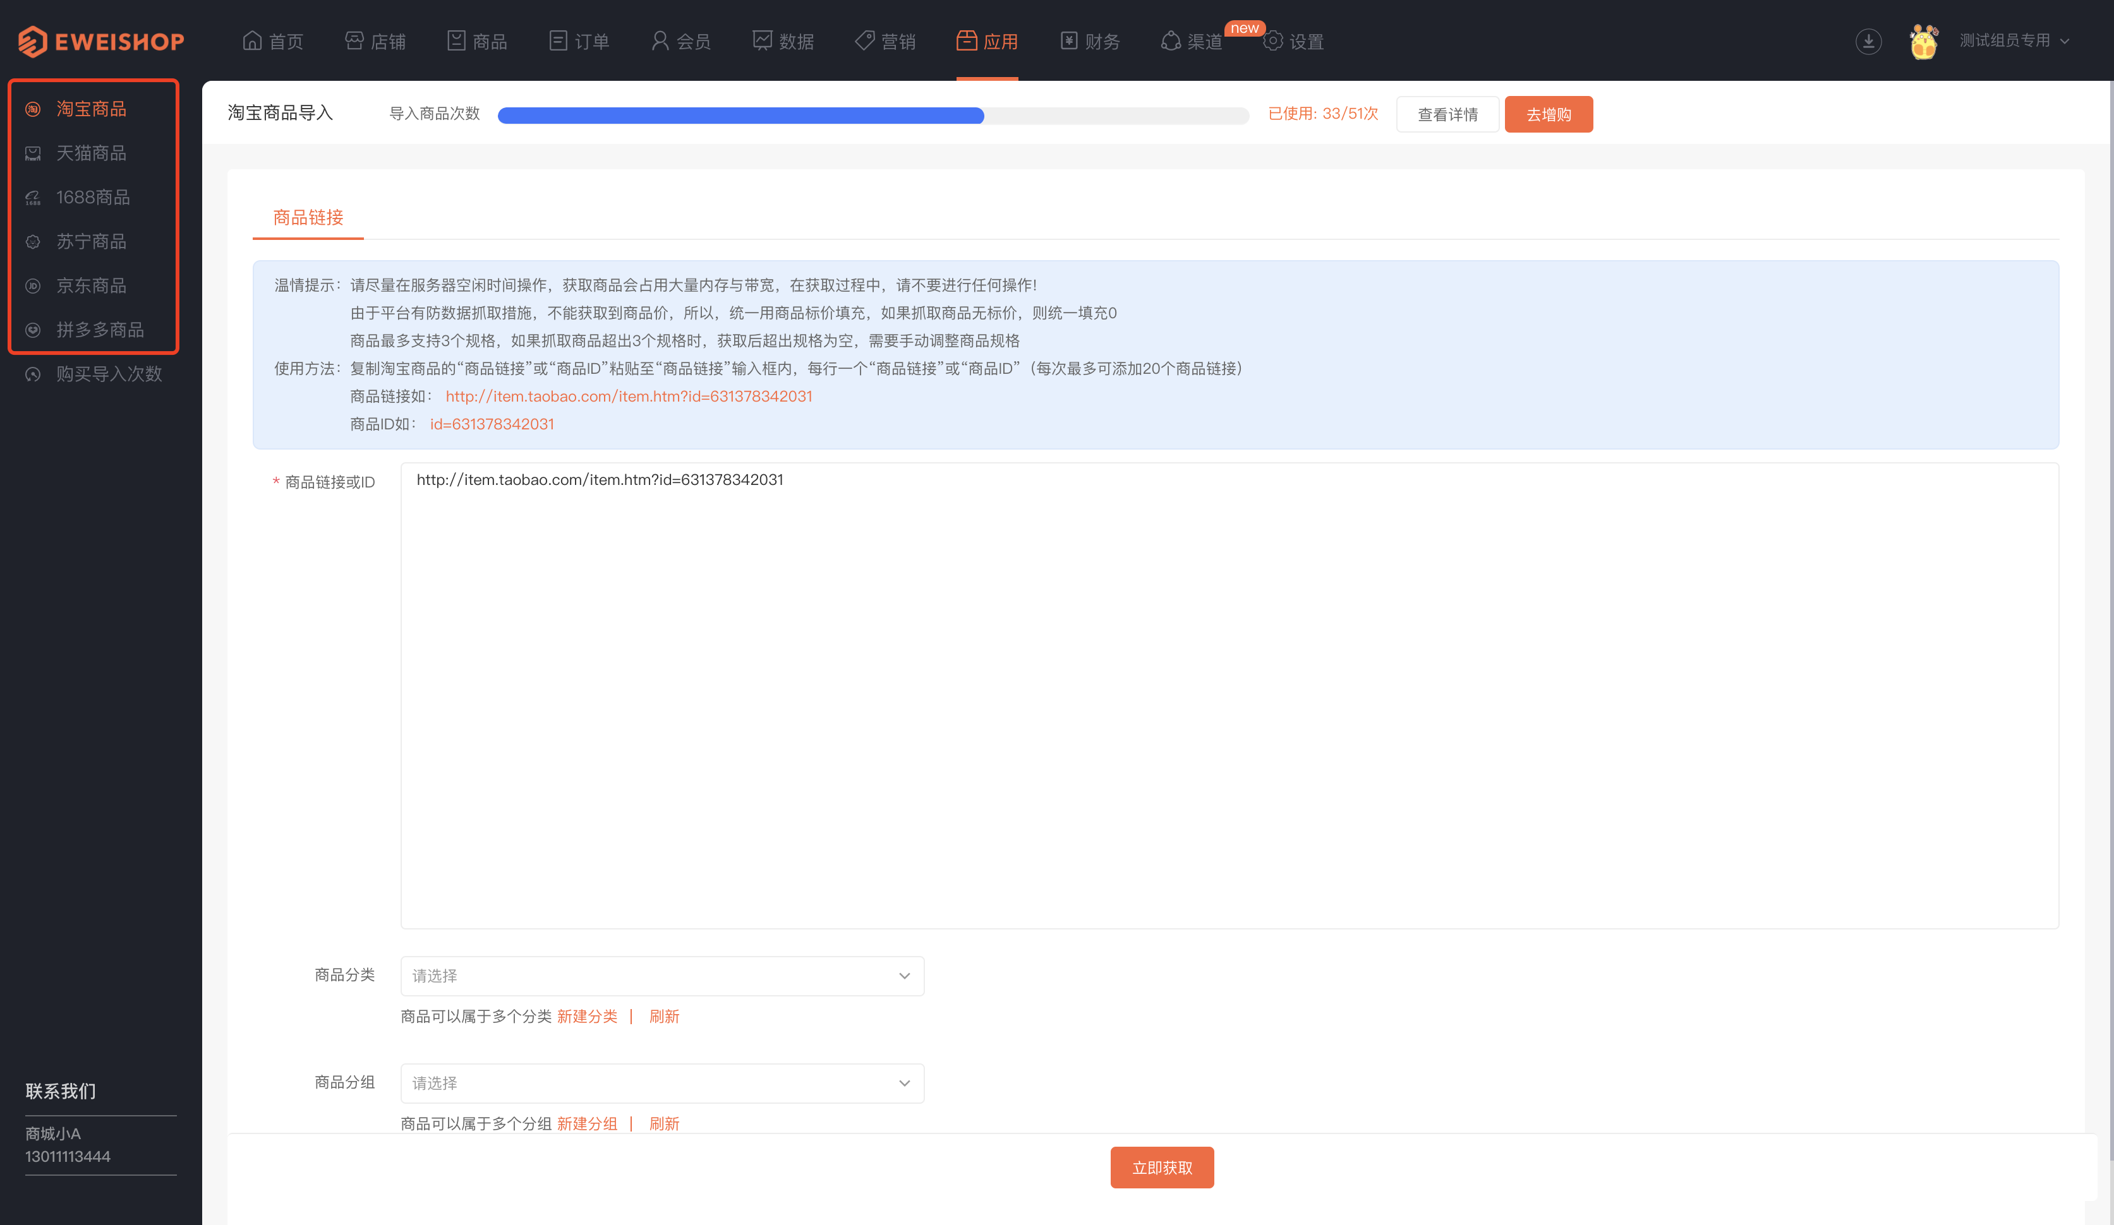This screenshot has height=1225, width=2114.
Task: Click the new badge on 渠道
Action: tap(1245, 28)
